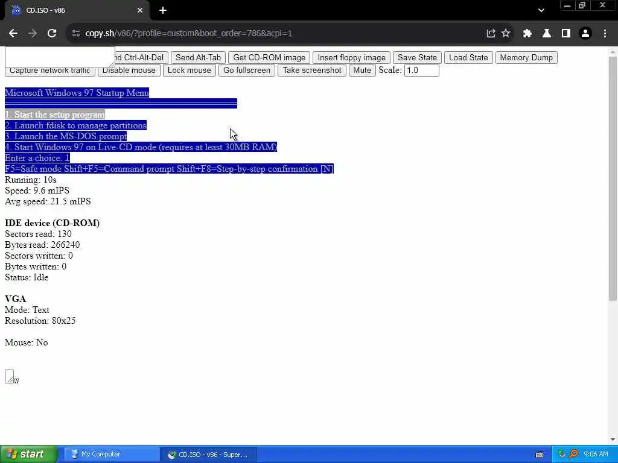Open Chrome three-dot menu
Viewport: 618px width, 463px height.
coord(605,34)
